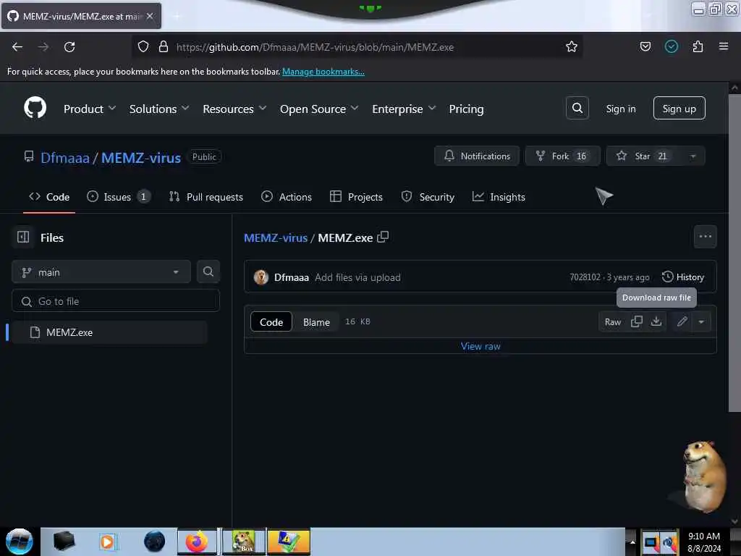The image size is (741, 556).
Task: Click the Dfmaaa avatar image
Action: pyautogui.click(x=261, y=277)
